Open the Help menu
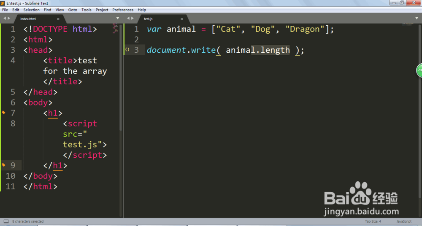Image resolution: width=422 pixels, height=226 pixels. (x=142, y=10)
